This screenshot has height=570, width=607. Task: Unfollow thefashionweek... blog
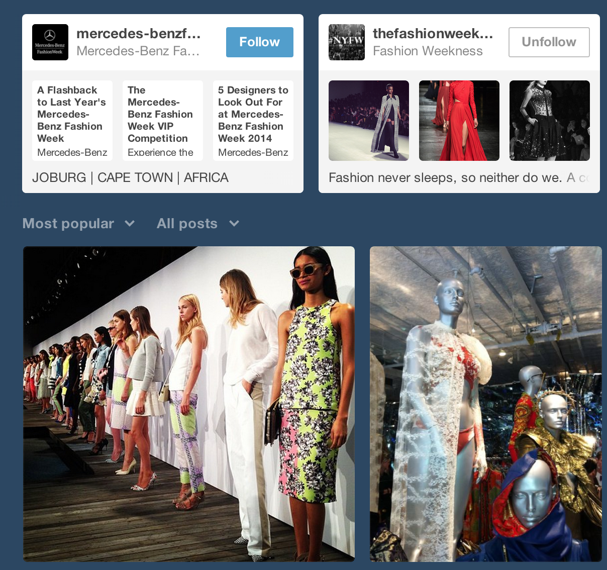coord(549,42)
